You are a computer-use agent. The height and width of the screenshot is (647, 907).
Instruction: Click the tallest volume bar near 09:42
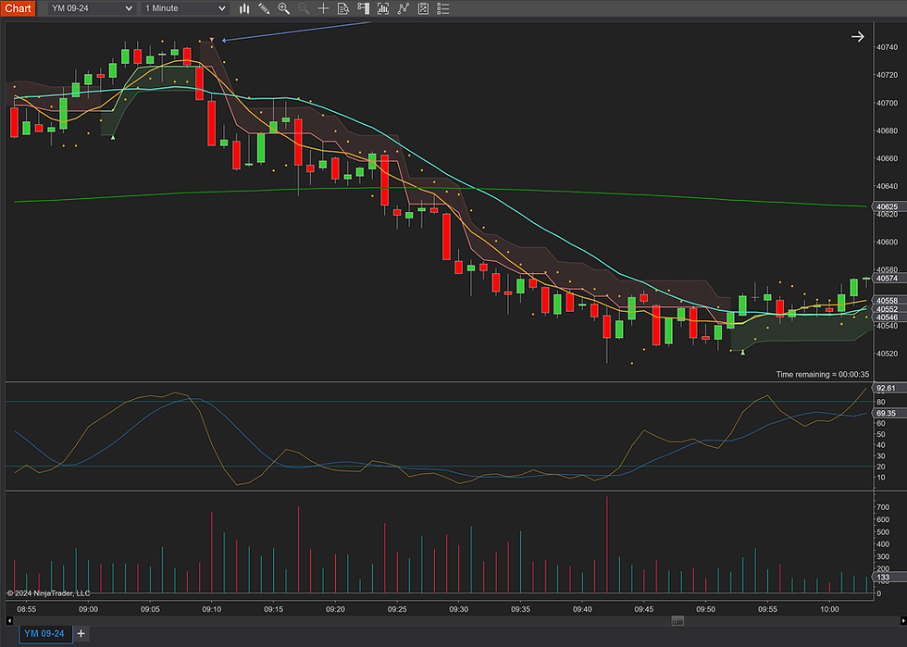pos(607,544)
